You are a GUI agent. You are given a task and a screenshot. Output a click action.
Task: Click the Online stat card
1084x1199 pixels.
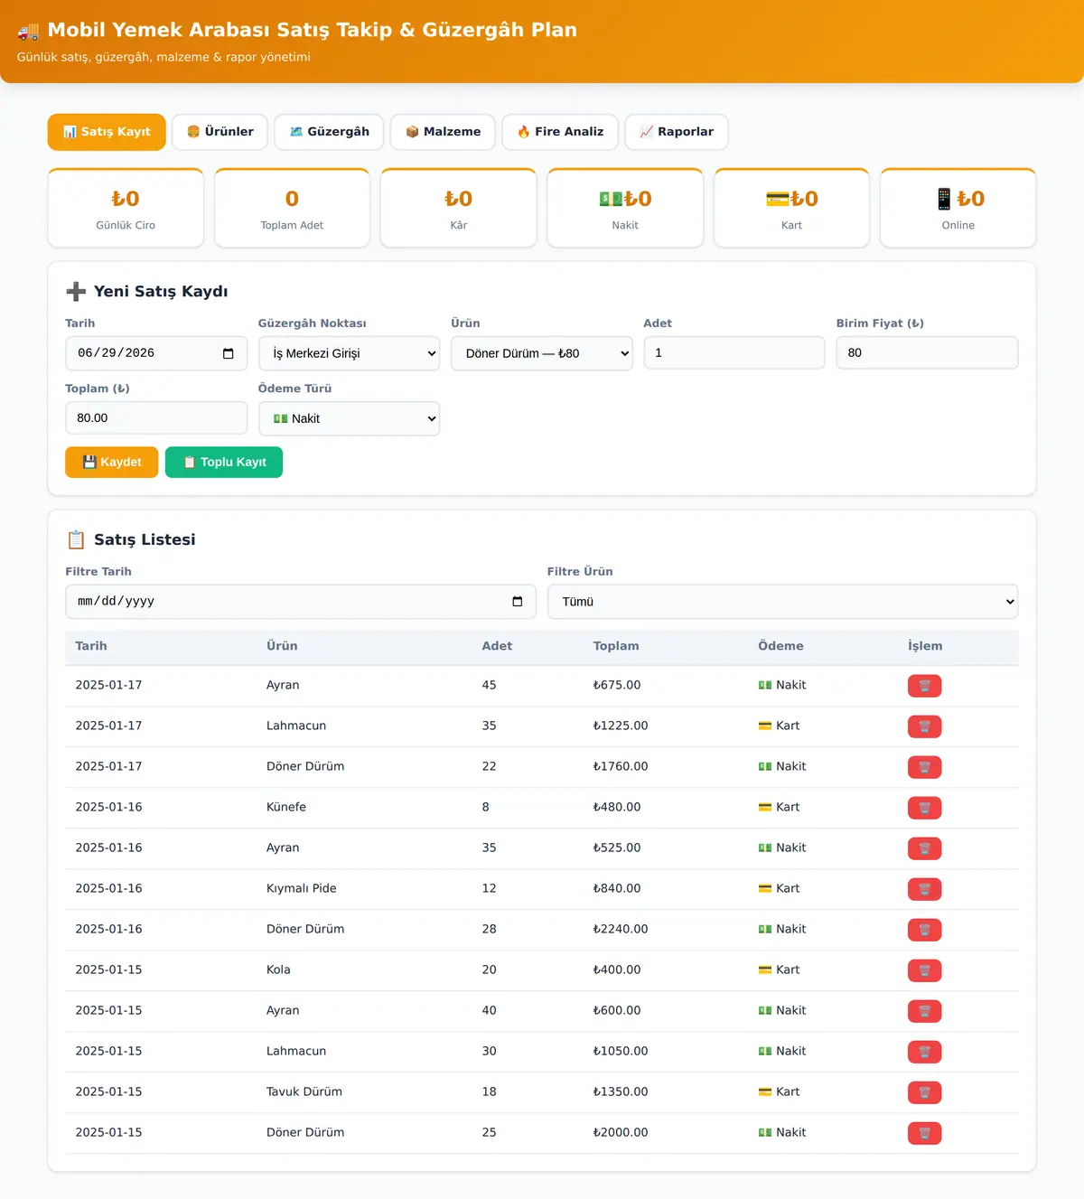[x=958, y=208]
